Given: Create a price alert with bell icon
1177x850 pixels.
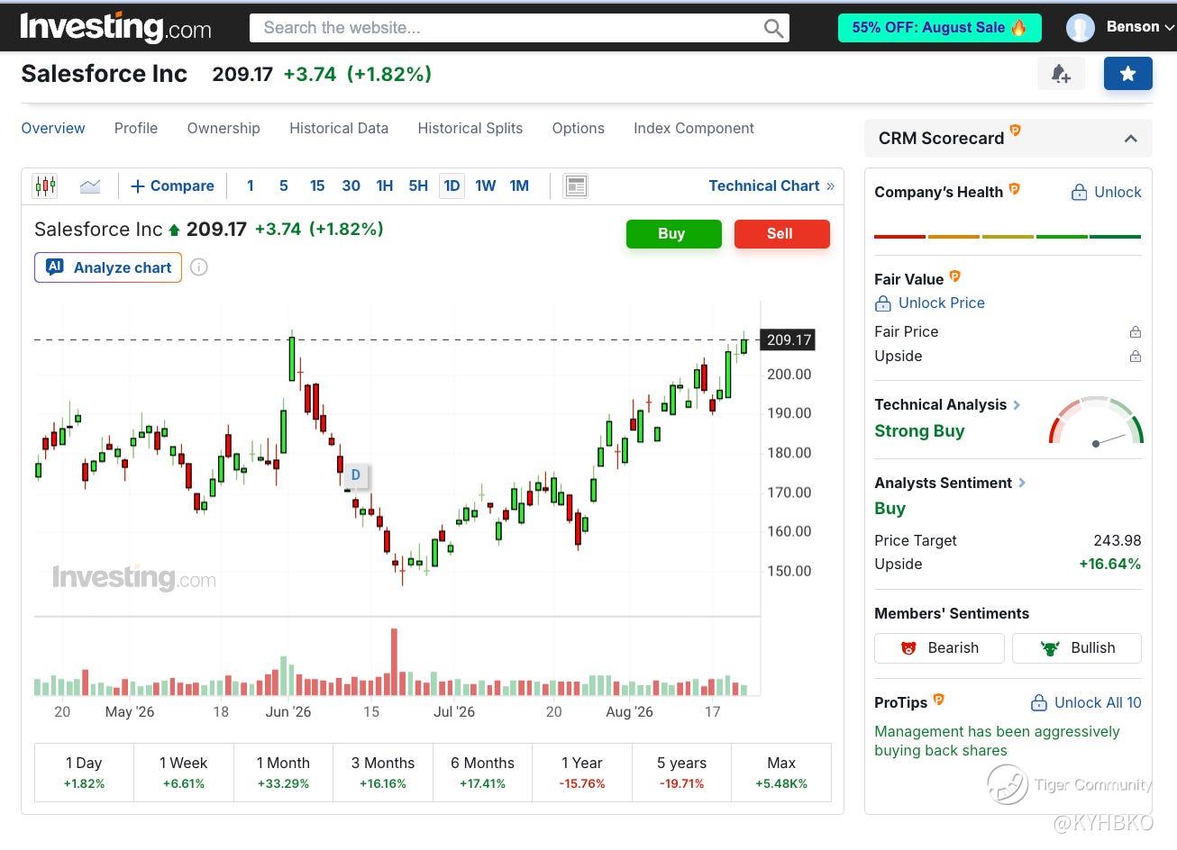Looking at the screenshot, I should click(1061, 74).
